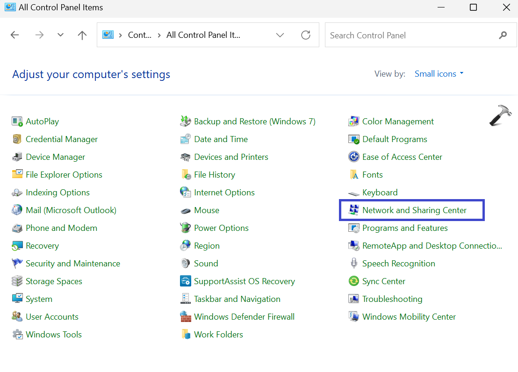The width and height of the screenshot is (518, 372).
Task: Click the Control Panel breadcrumb segment
Action: click(x=140, y=35)
